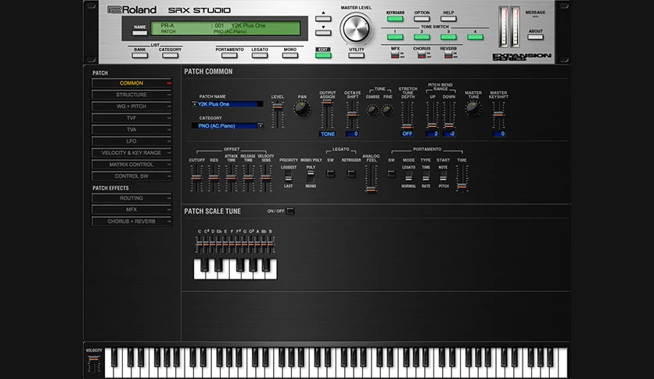The height and width of the screenshot is (379, 654).
Task: Click the Master Tune knob
Action: (x=473, y=108)
